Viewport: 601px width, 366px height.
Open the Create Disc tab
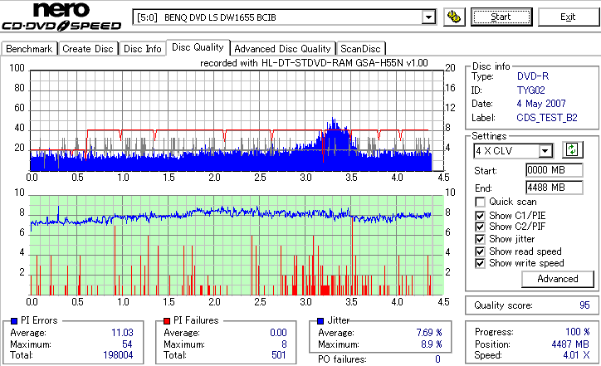pyautogui.click(x=88, y=49)
